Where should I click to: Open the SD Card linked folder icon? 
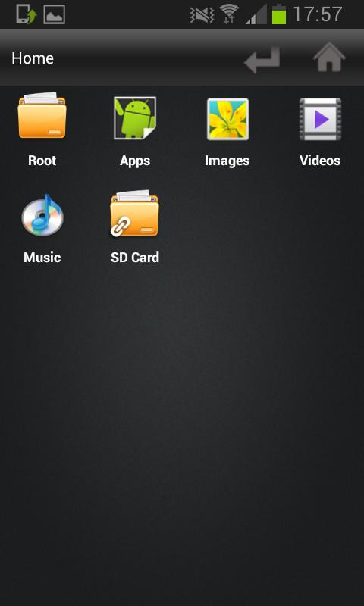click(134, 213)
